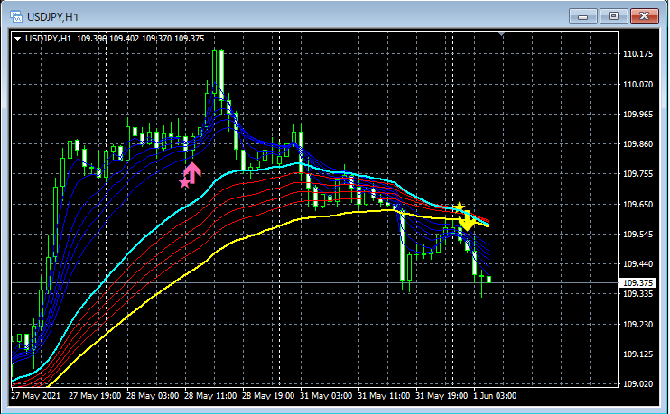670x414 pixels.
Task: Click the 109.125 price scale label
Action: click(x=637, y=354)
